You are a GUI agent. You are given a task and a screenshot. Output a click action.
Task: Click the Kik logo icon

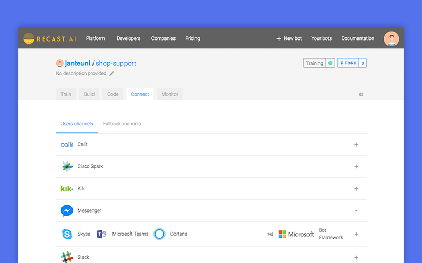click(x=67, y=189)
